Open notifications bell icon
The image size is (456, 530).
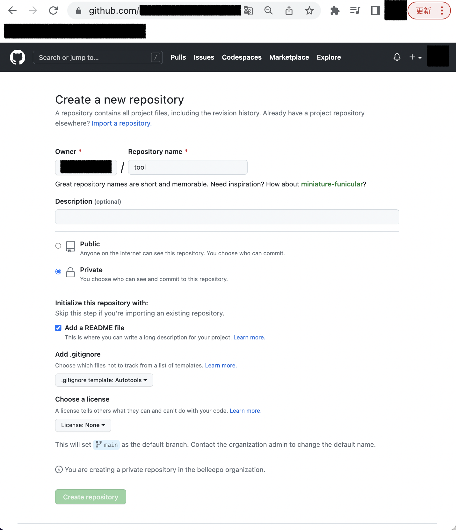tap(397, 57)
